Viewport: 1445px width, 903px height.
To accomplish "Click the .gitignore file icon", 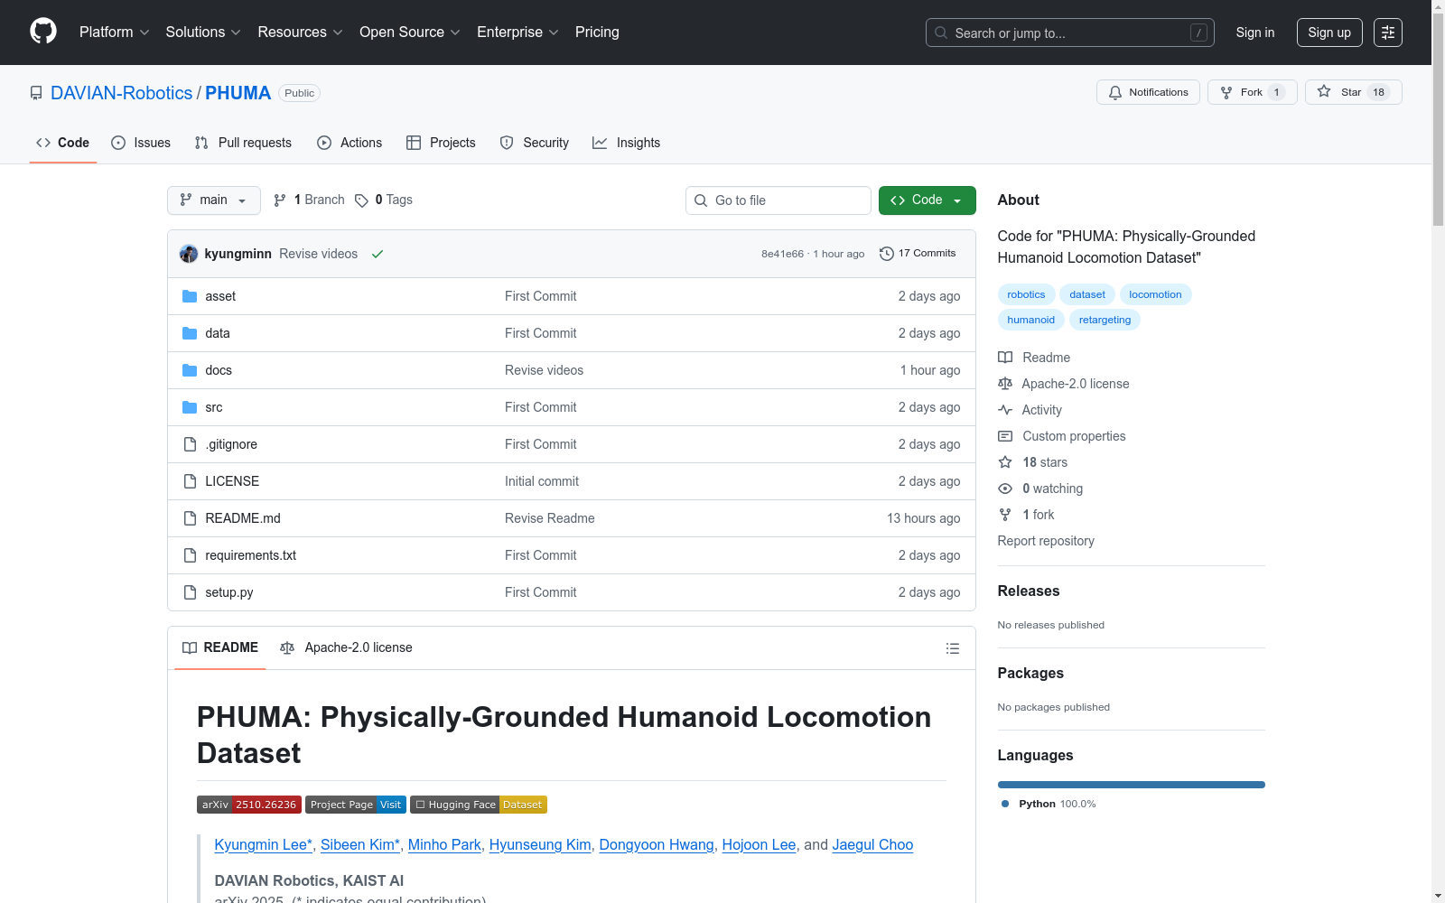I will (190, 444).
